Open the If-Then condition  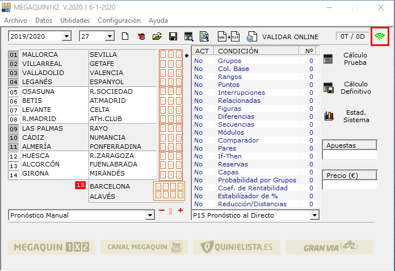coord(230,156)
